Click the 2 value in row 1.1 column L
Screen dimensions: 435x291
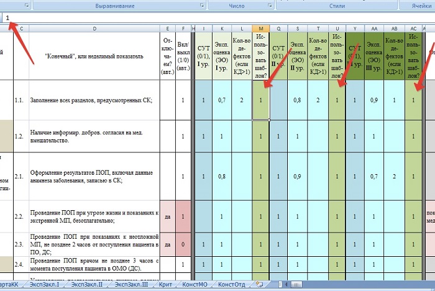click(x=242, y=100)
